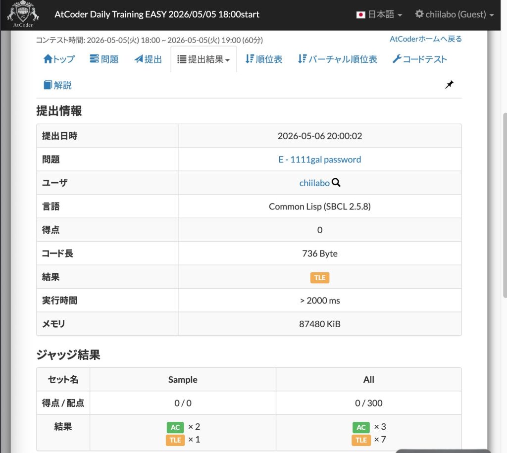Open the 解説 tab
The height and width of the screenshot is (453, 507).
coord(57,85)
